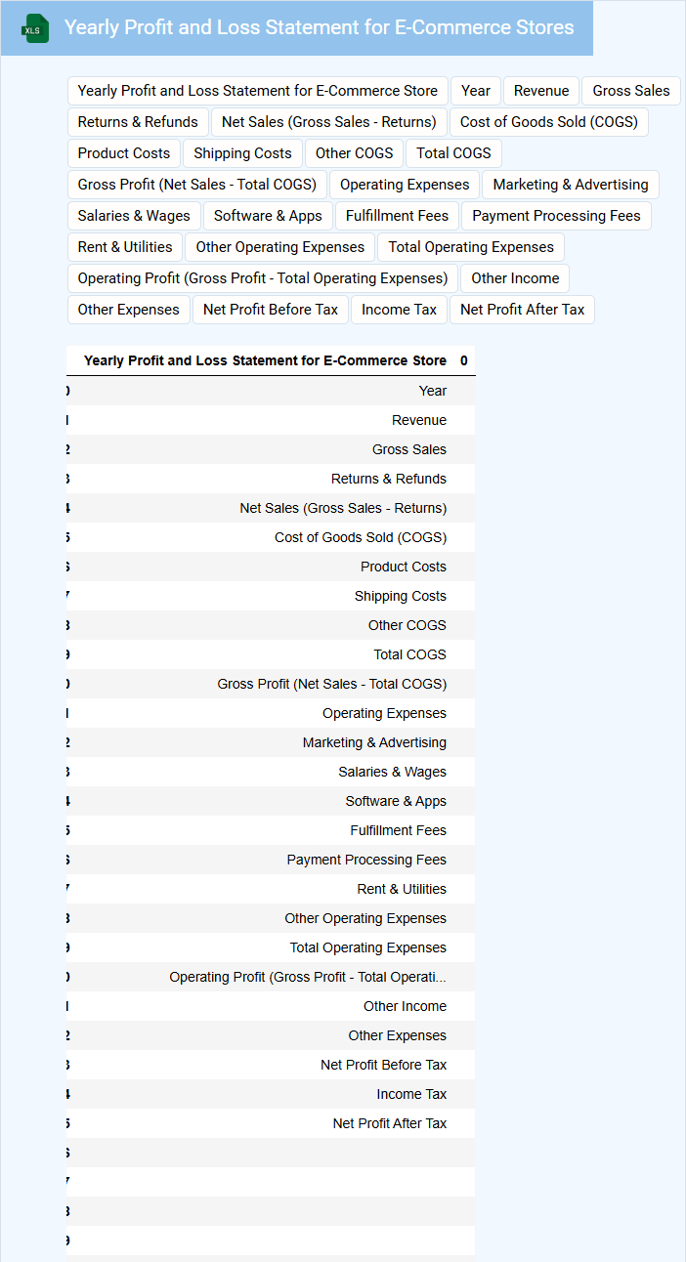
Task: Click the Net Profit After Tax tag
Action: point(522,310)
